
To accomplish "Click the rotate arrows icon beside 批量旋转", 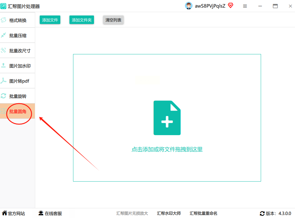I will pos(3,96).
